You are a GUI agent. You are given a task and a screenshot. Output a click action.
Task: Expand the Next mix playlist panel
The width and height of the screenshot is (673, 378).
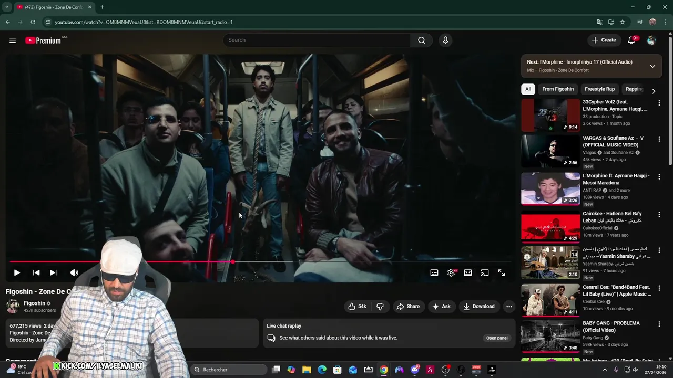click(x=652, y=66)
